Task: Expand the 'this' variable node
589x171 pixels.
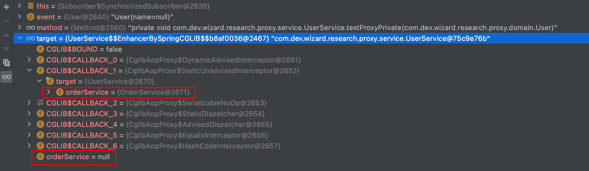Action: coord(19,6)
